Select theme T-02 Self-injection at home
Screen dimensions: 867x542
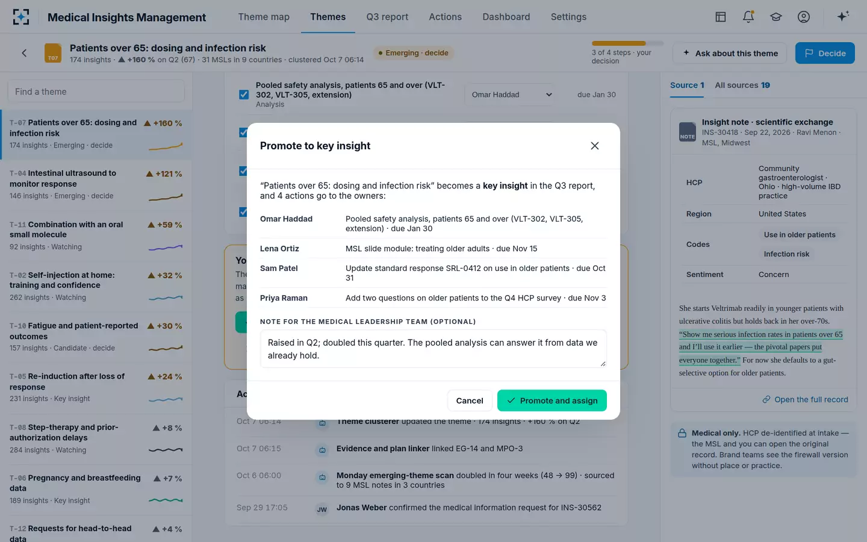(x=96, y=286)
